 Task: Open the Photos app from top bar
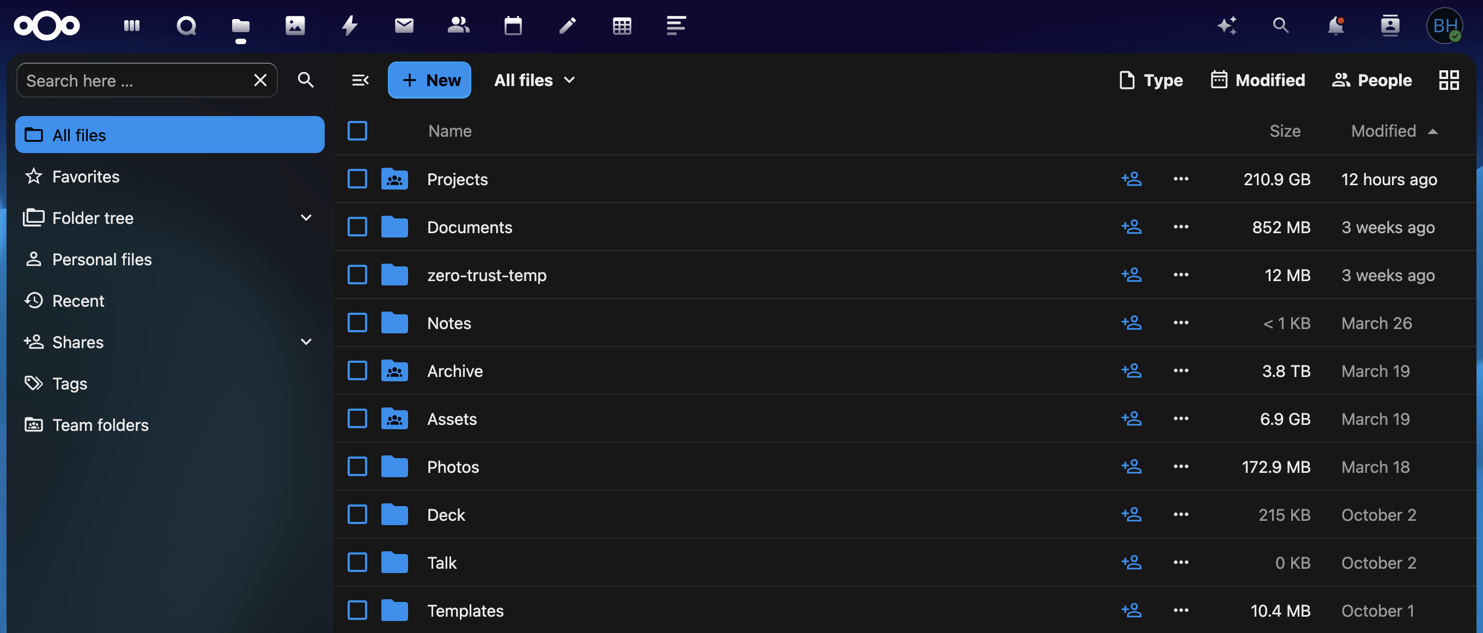click(x=295, y=25)
